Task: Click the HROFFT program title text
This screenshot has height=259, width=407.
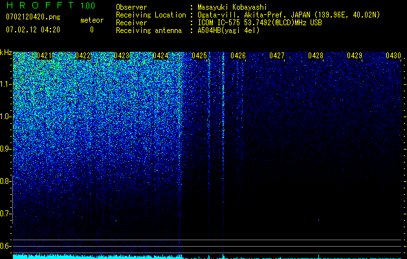Action: pyautogui.click(x=40, y=5)
